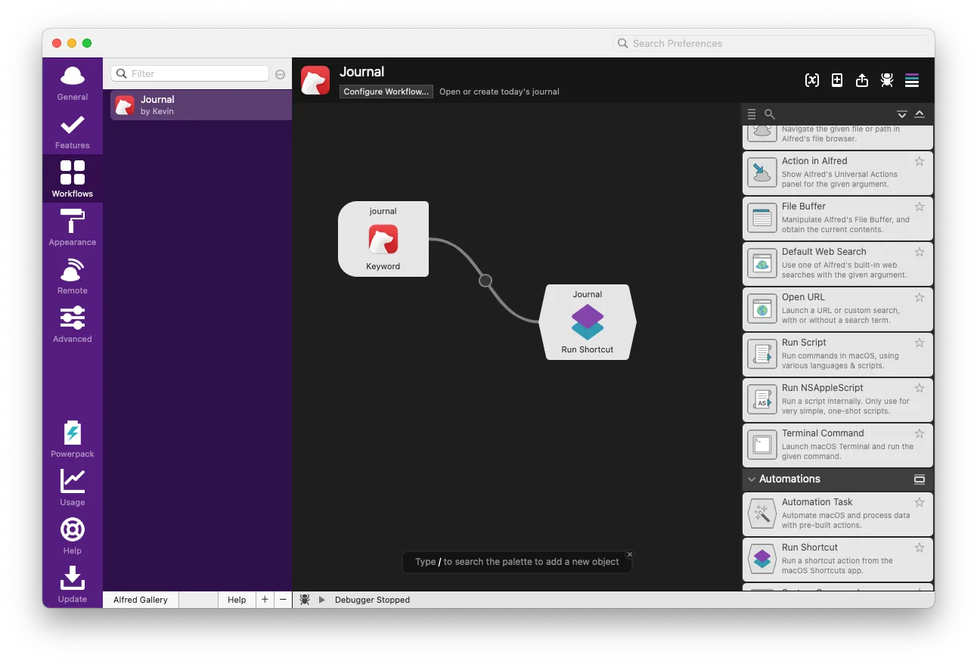The image size is (977, 664).
Task: Add a new workflow with plus button
Action: pos(265,600)
